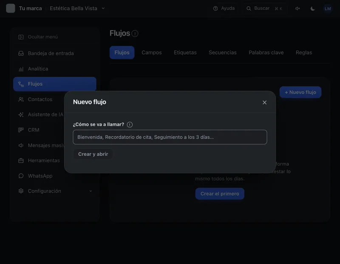The width and height of the screenshot is (340, 264).
Task: Select the Flujos sidebar item
Action: tap(55, 84)
